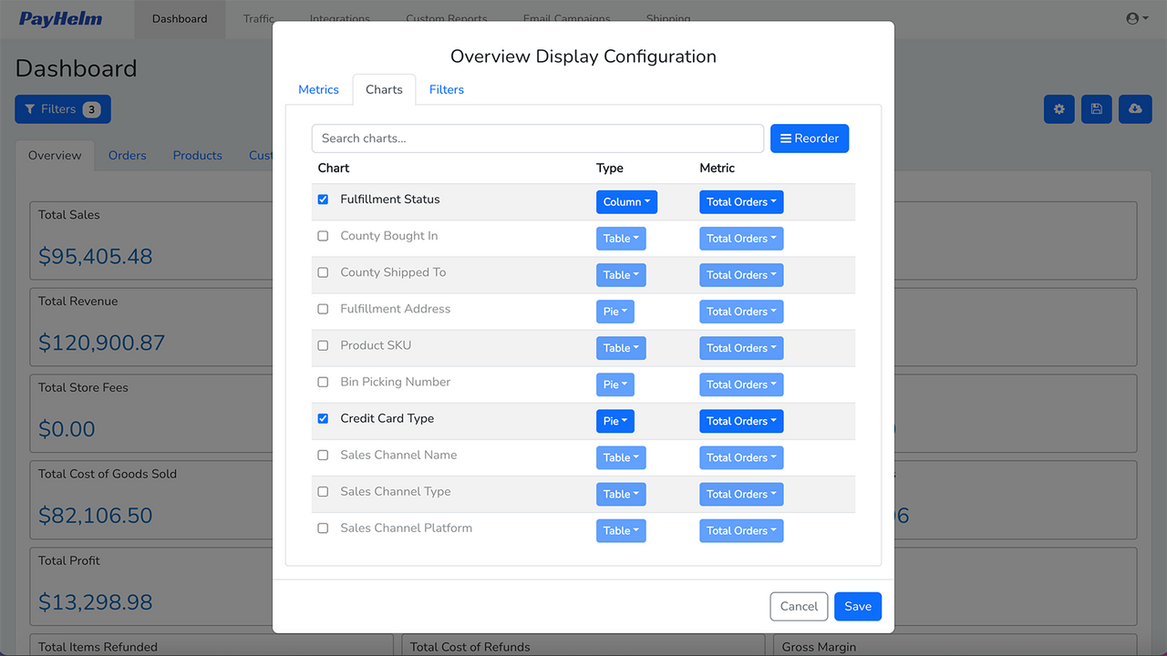1167x656 pixels.
Task: Click the Save button
Action: tap(857, 606)
